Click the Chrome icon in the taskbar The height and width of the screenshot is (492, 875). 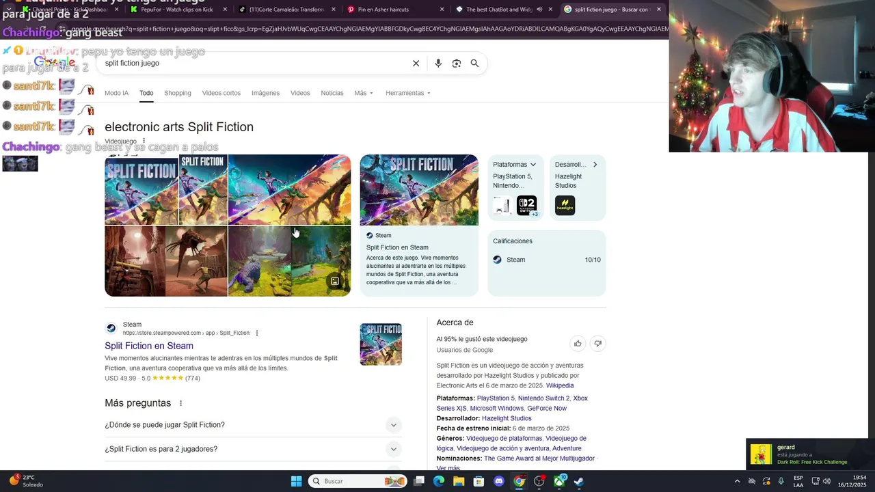[519, 481]
